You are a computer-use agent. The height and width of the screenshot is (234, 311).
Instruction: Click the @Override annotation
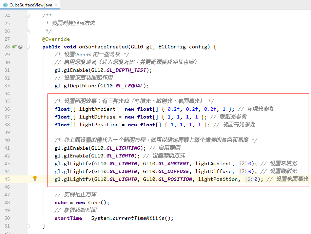[56, 39]
